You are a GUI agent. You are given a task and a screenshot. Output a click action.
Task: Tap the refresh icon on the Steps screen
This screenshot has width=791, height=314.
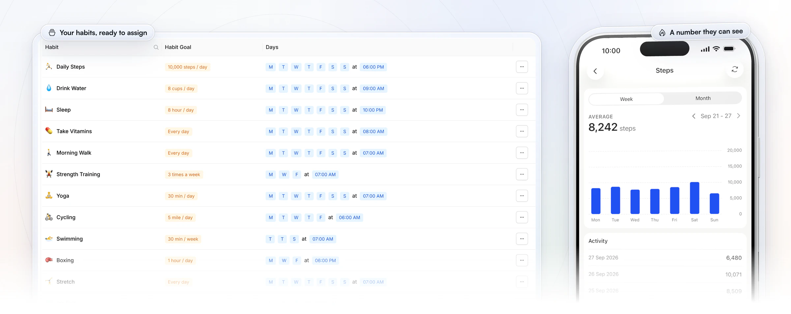tap(735, 69)
